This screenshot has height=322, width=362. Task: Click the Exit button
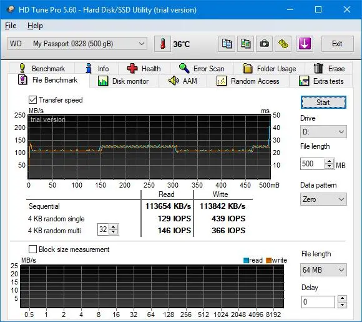(337, 44)
